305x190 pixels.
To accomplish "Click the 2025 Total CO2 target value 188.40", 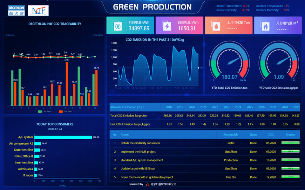I will tap(249, 116).
